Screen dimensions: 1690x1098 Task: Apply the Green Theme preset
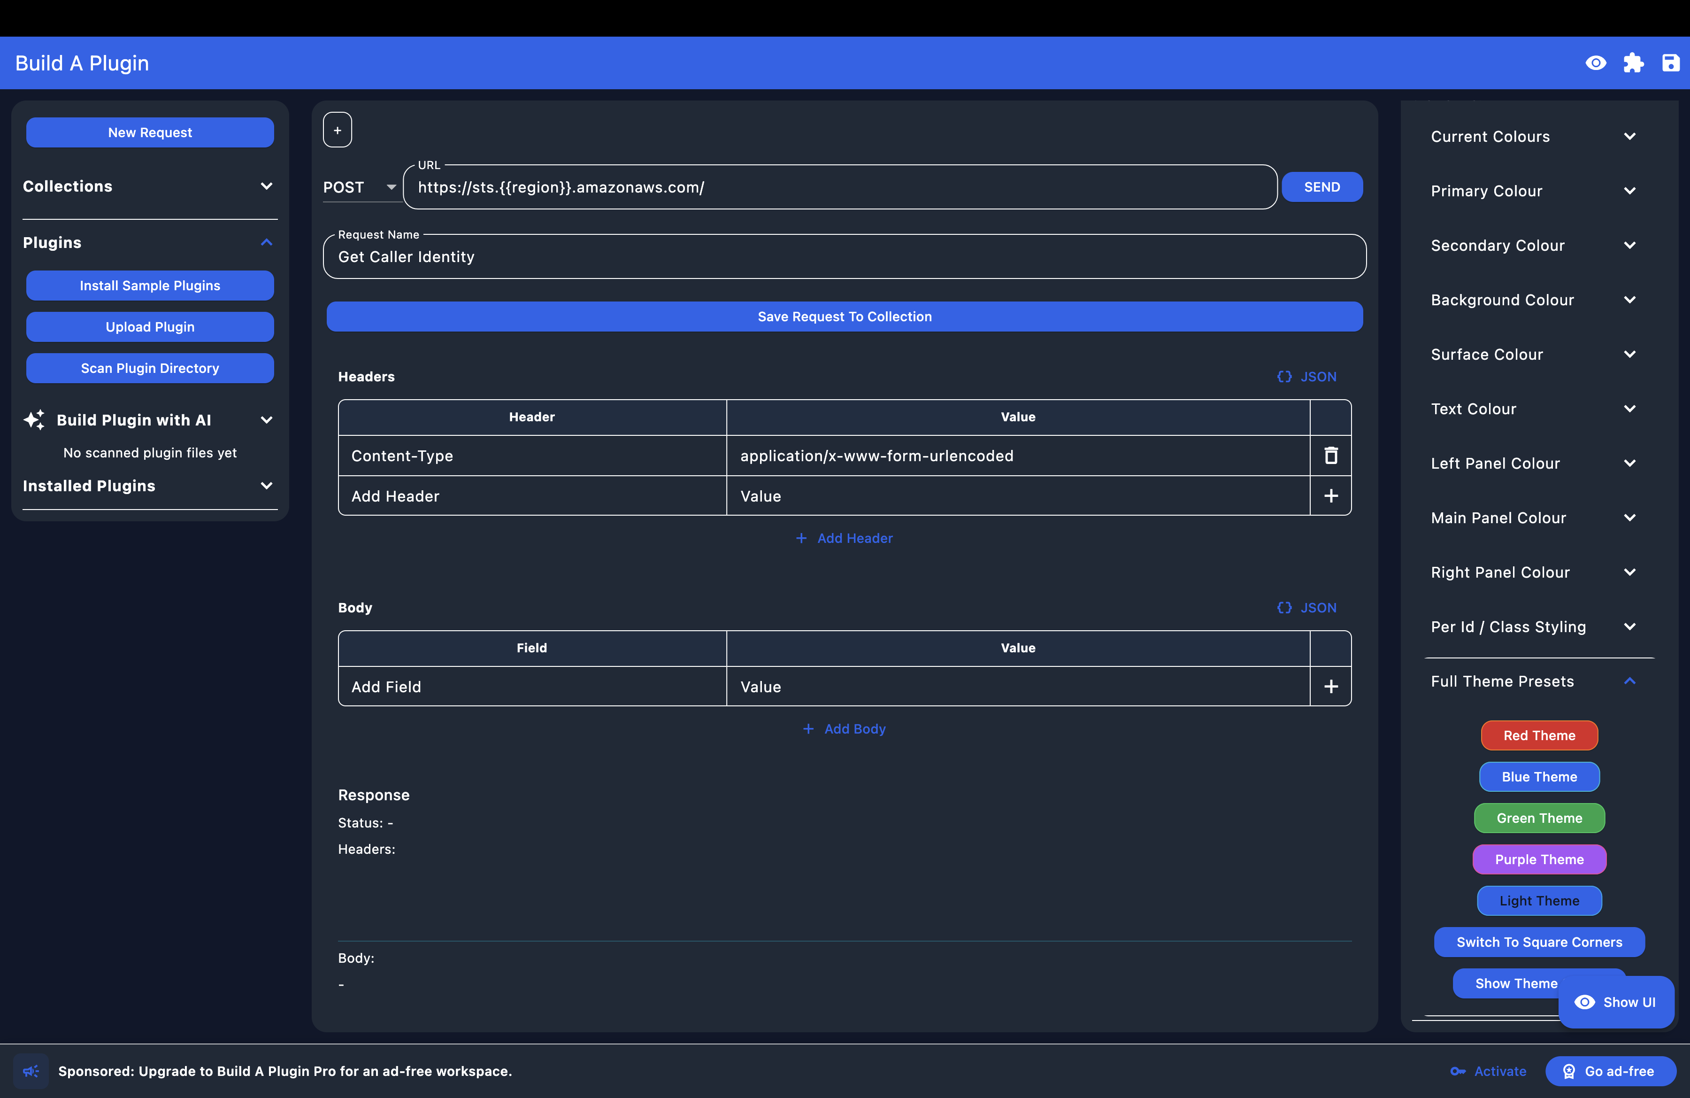click(x=1539, y=818)
